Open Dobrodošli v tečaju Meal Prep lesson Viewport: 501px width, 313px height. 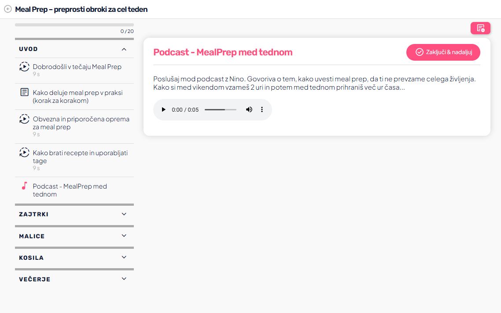(77, 67)
